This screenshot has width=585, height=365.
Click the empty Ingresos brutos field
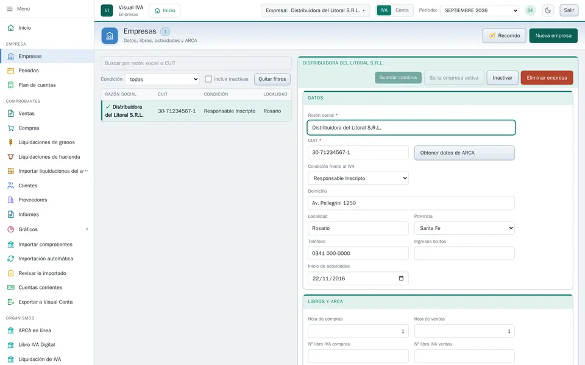click(x=464, y=253)
